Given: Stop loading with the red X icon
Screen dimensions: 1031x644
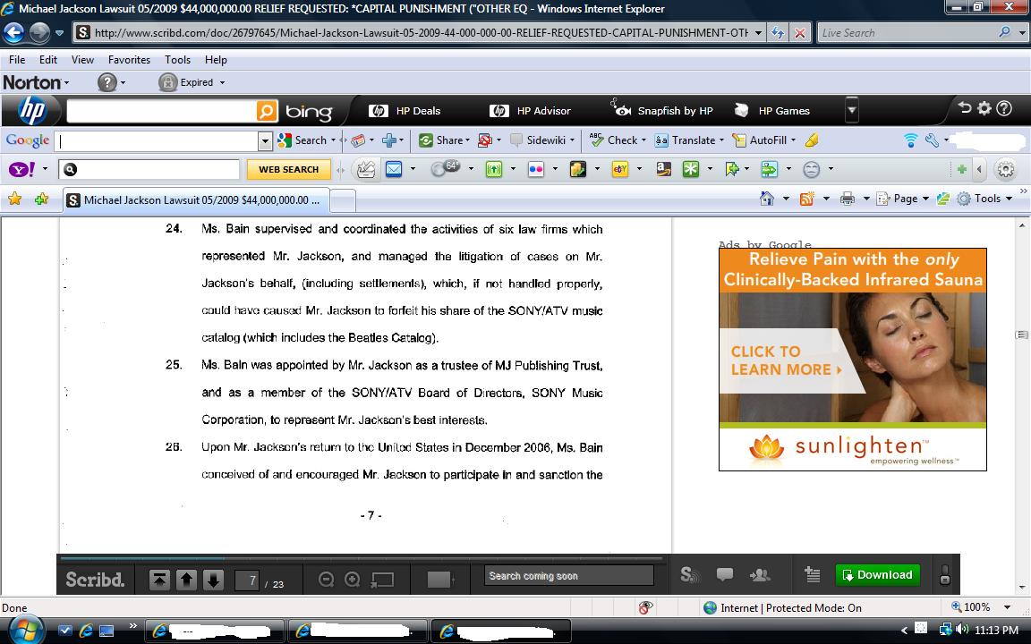Looking at the screenshot, I should (799, 33).
